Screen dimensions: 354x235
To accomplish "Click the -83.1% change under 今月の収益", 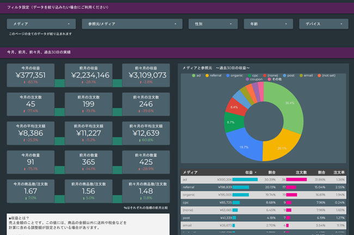I will click(30, 82).
